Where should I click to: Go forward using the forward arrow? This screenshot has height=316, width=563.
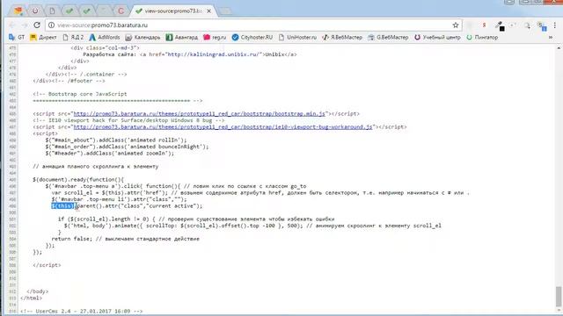click(25, 25)
